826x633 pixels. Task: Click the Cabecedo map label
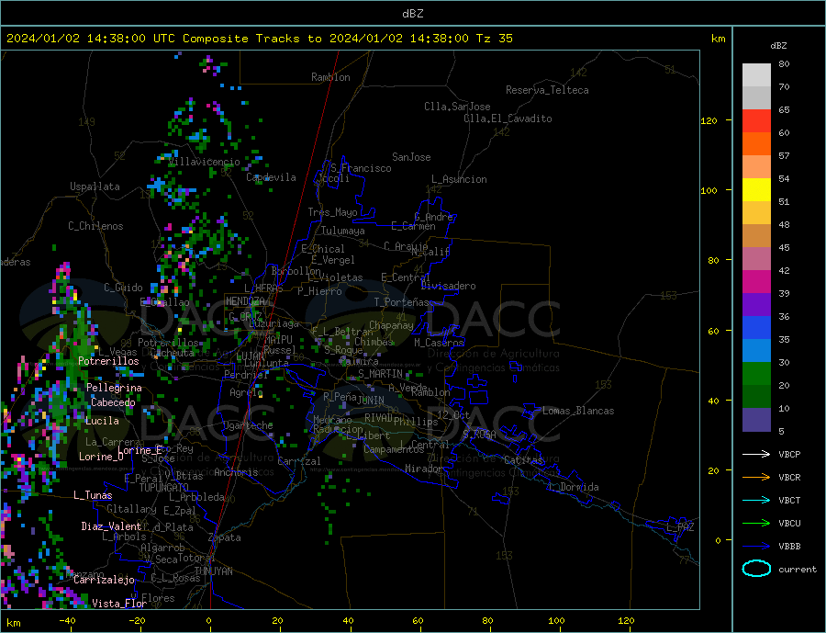[x=113, y=402]
